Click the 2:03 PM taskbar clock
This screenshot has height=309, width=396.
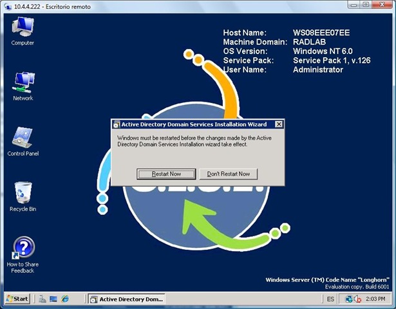tap(375, 299)
